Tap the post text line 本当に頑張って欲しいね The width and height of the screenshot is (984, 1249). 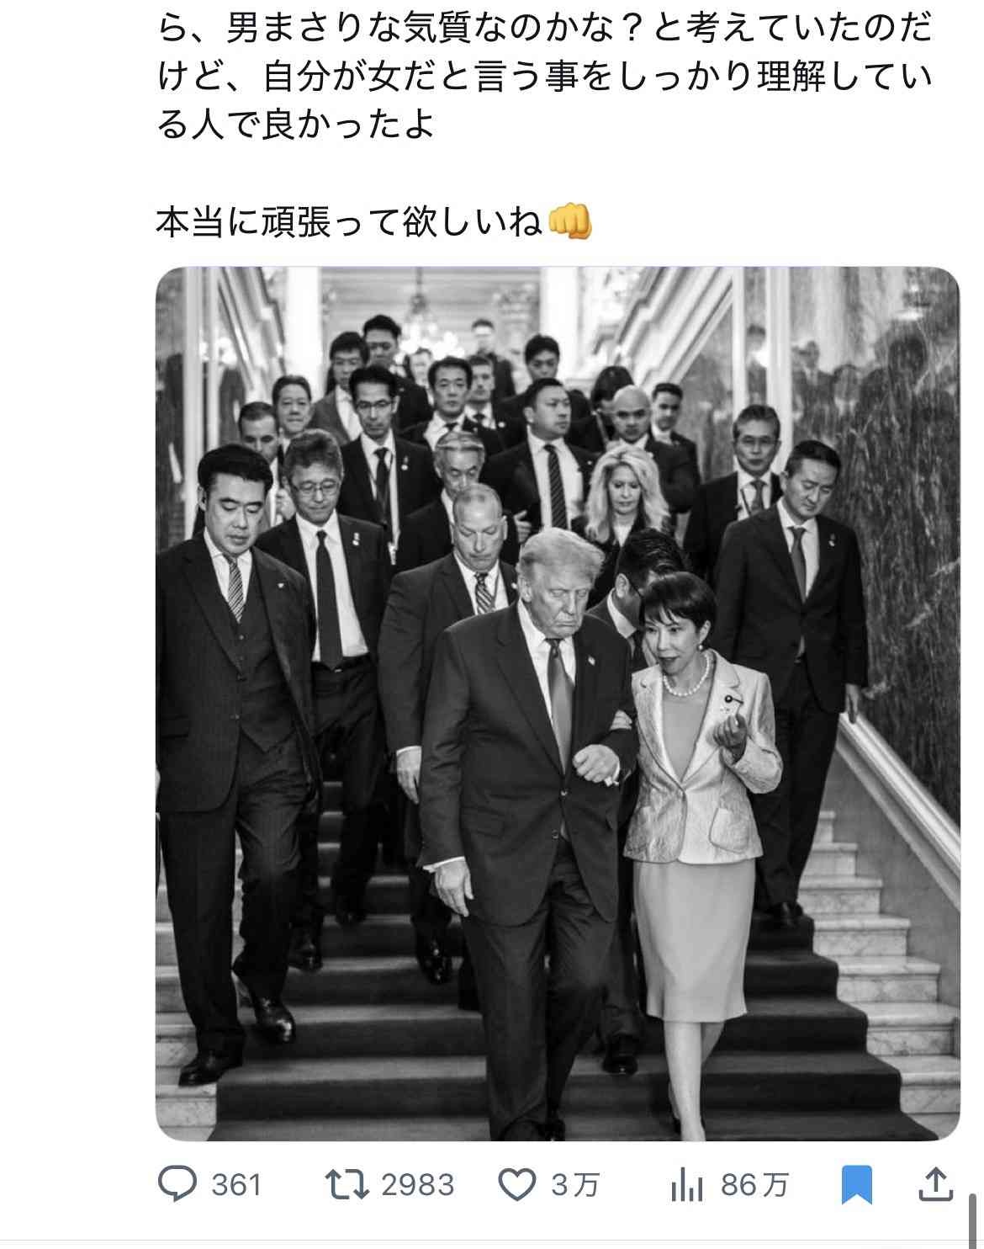(x=349, y=223)
